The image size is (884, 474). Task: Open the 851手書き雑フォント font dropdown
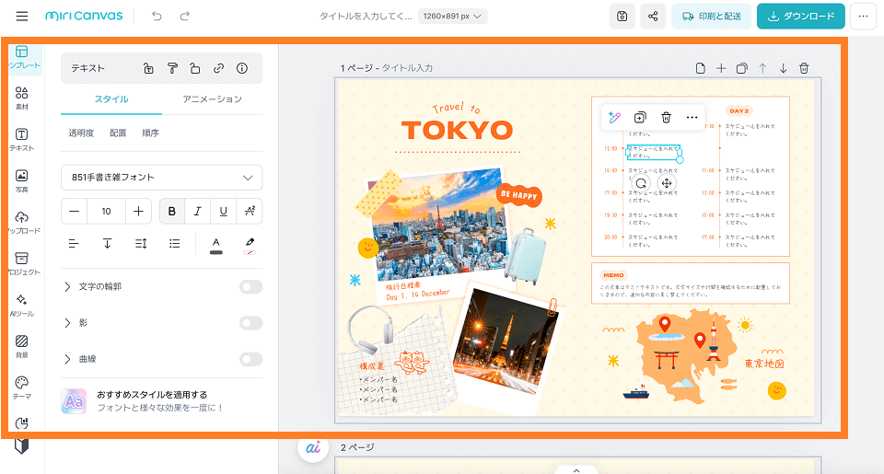(161, 177)
